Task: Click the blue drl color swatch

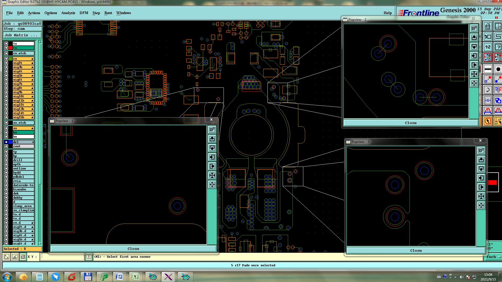Action: pyautogui.click(x=10, y=142)
